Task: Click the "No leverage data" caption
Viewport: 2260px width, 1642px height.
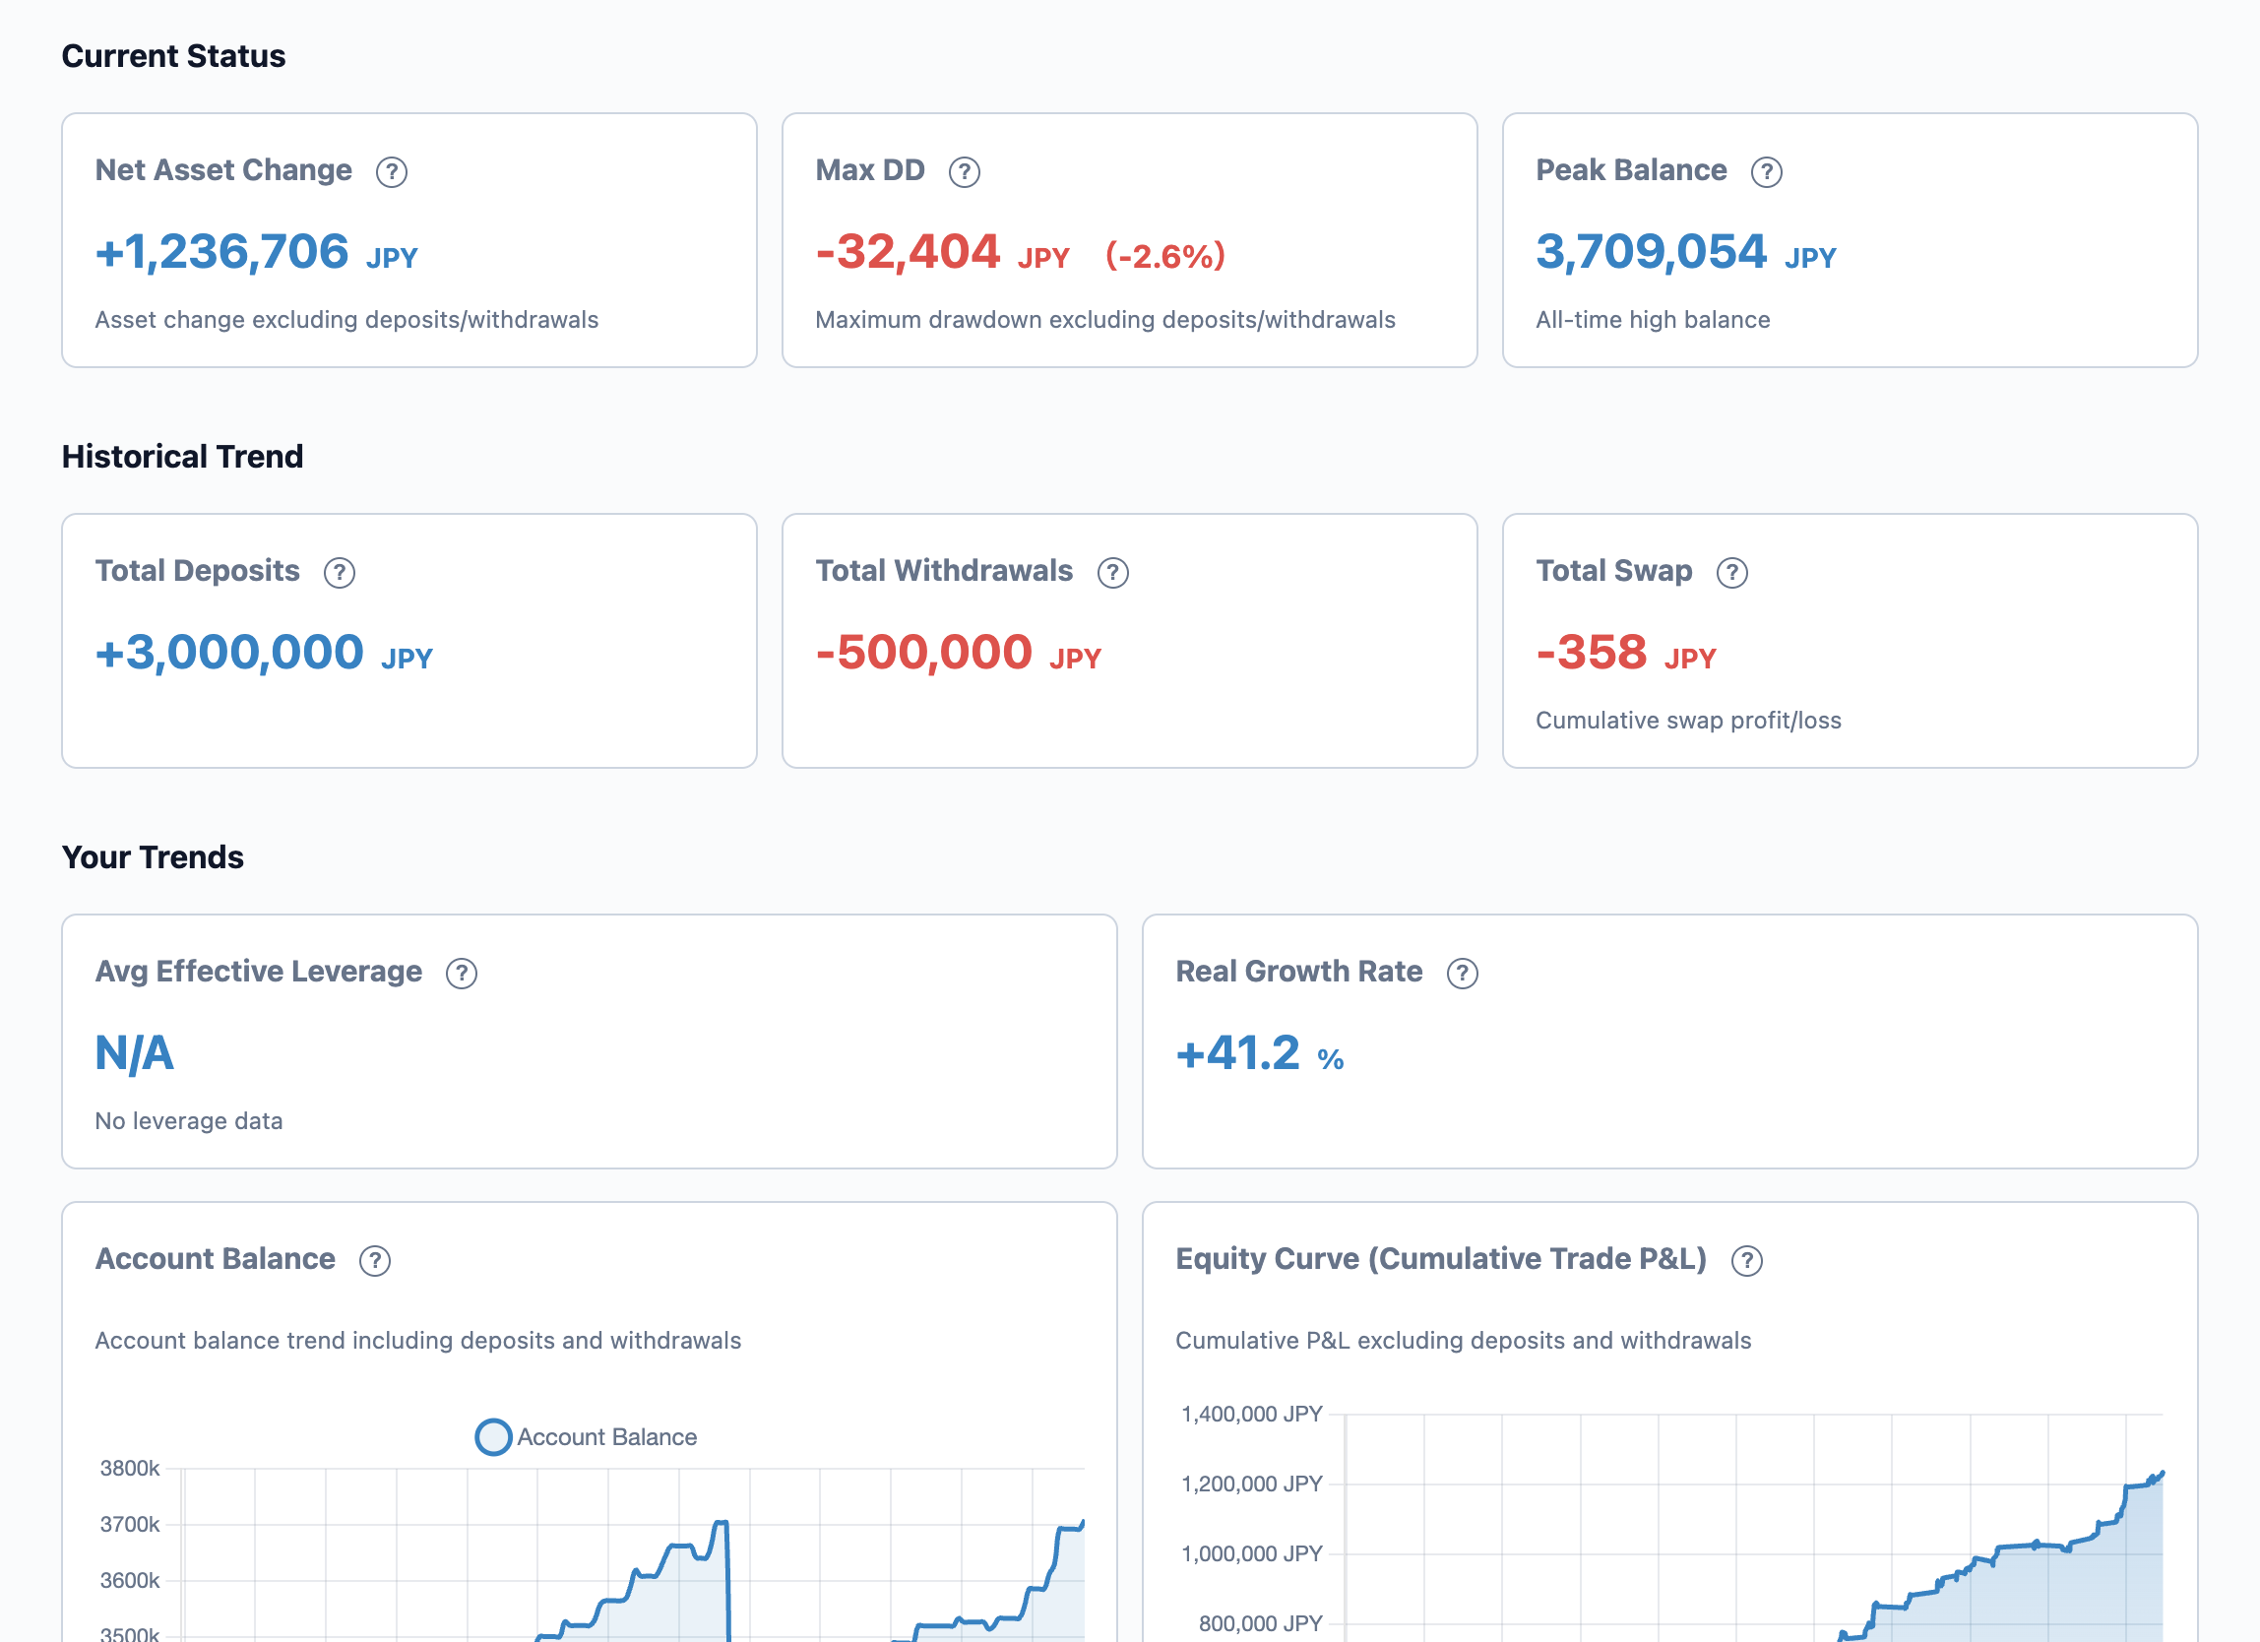Action: coord(188,1121)
